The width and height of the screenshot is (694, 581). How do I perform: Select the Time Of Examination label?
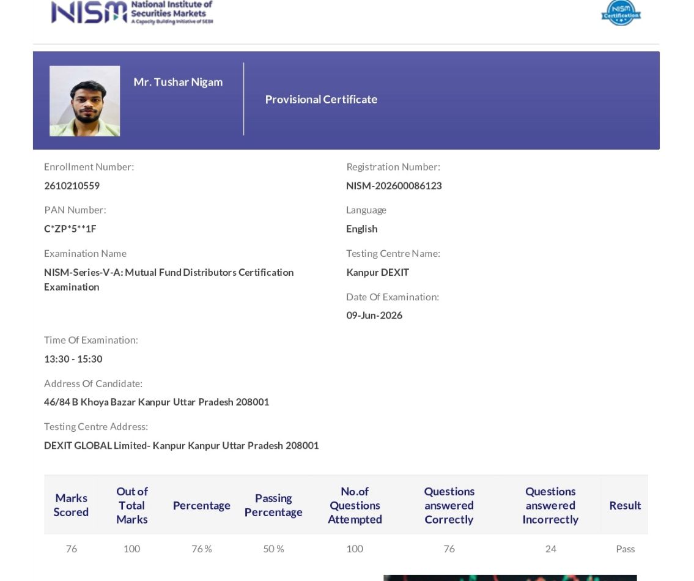(90, 340)
